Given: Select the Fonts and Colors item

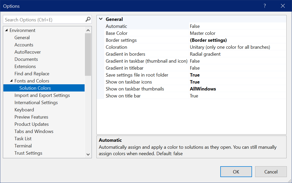Looking at the screenshot, I should coord(32,81).
